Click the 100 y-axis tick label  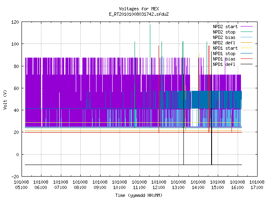[15, 44]
